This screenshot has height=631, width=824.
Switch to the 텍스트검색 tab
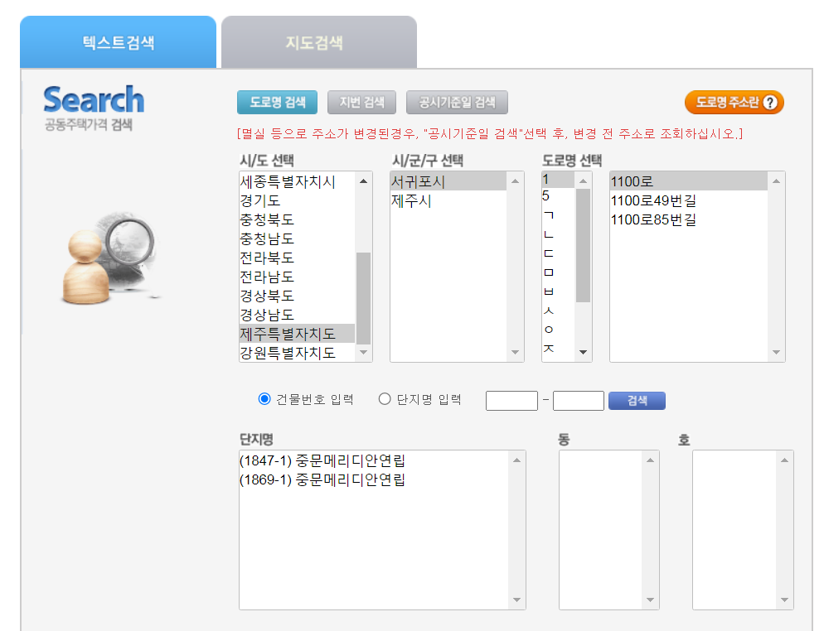click(119, 42)
